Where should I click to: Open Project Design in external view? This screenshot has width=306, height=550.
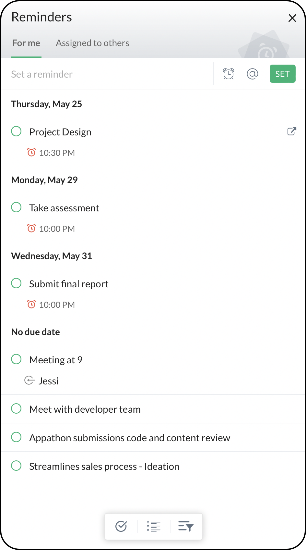292,131
